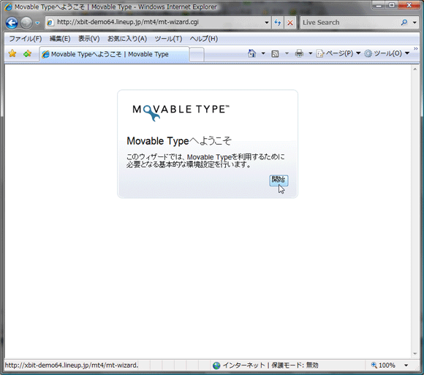
Task: Click the RSS feeds icon
Action: click(275, 54)
